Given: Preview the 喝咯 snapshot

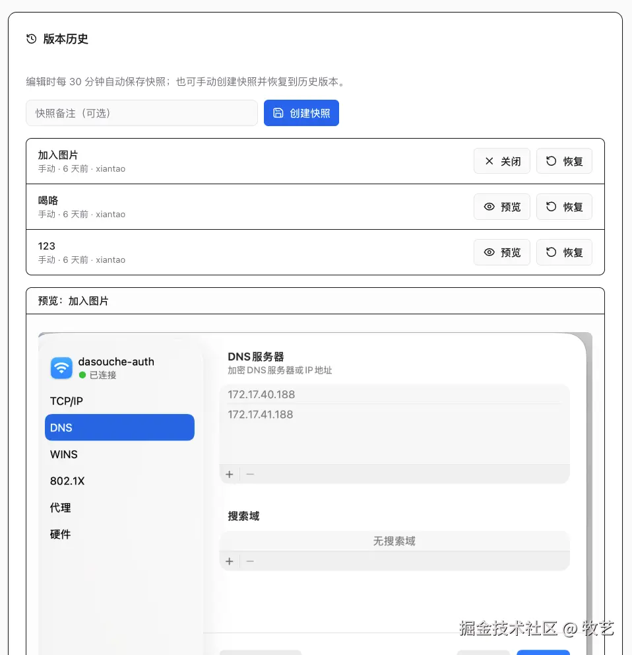Looking at the screenshot, I should pos(502,207).
